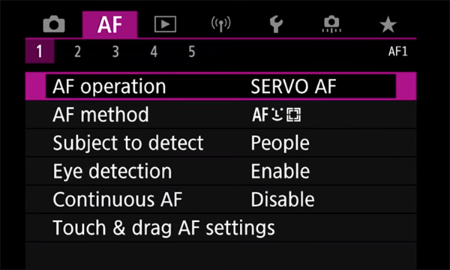Open the custom functions camera icon

[x=331, y=25]
